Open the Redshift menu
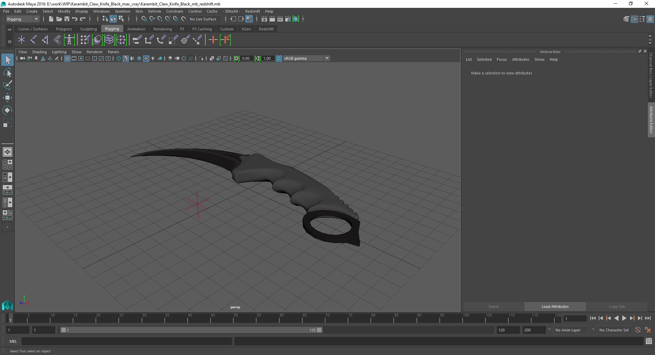 [252, 11]
